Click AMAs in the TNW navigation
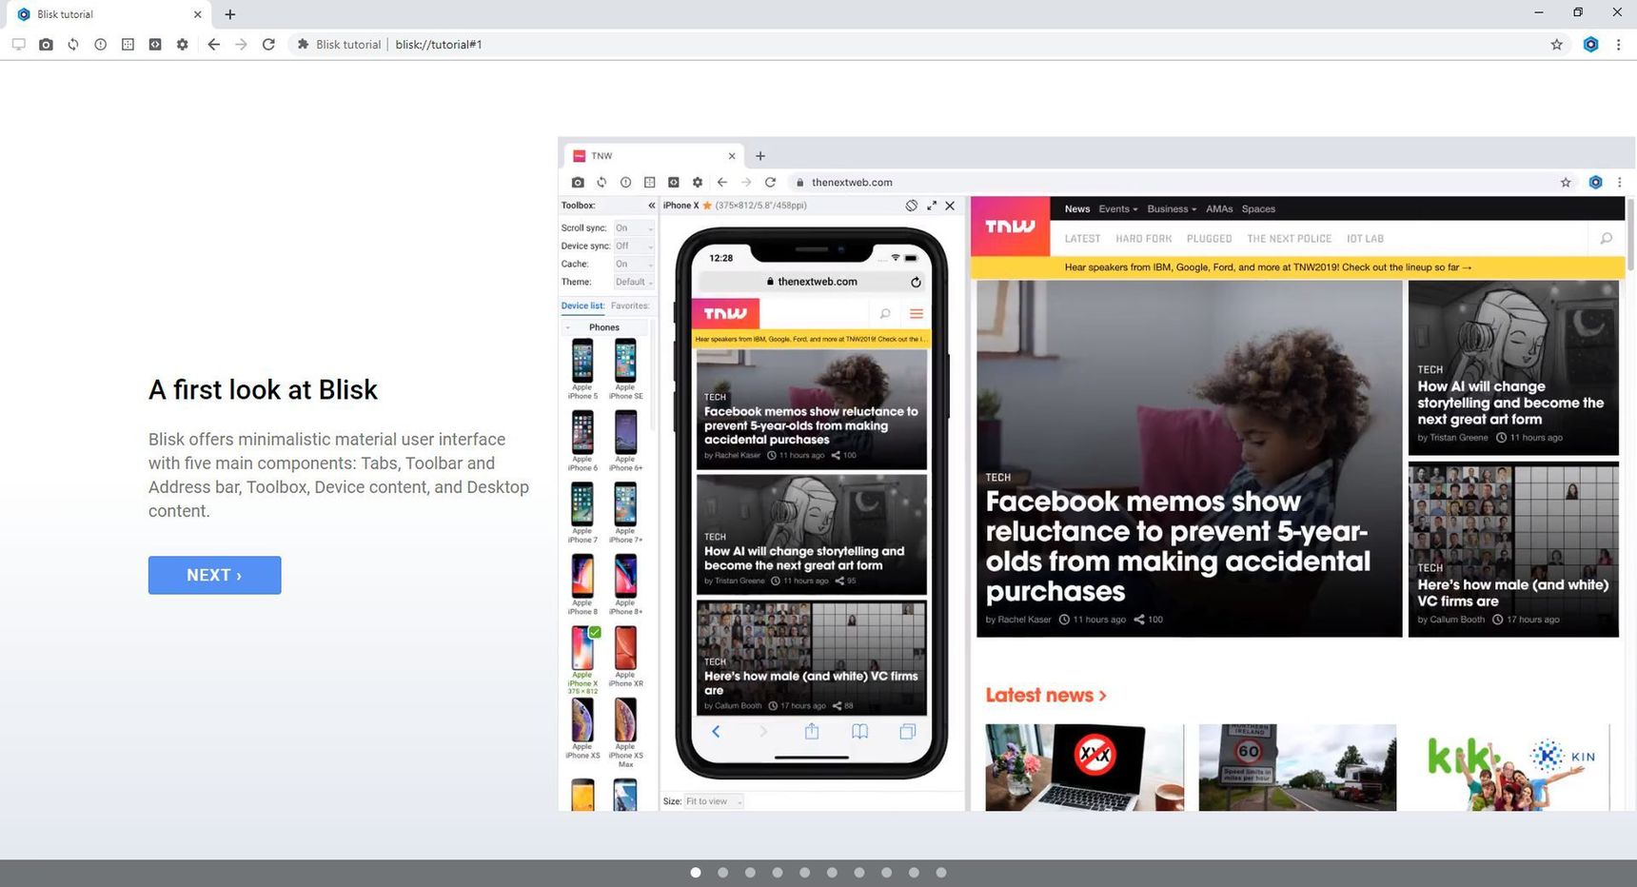This screenshot has width=1637, height=887. click(1219, 209)
